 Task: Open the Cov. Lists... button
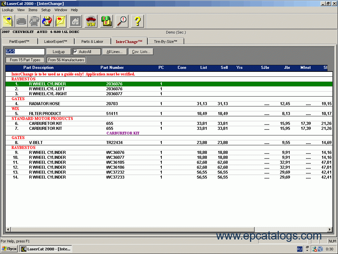pyautogui.click(x=141, y=51)
